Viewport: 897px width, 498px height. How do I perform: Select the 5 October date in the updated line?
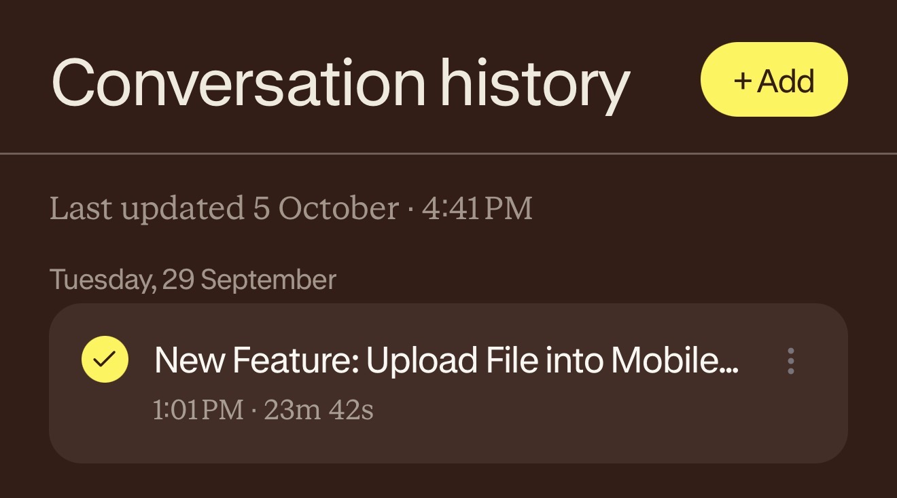[326, 208]
